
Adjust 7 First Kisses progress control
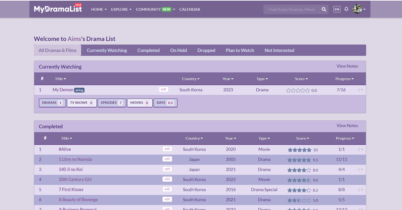tap(360, 189)
